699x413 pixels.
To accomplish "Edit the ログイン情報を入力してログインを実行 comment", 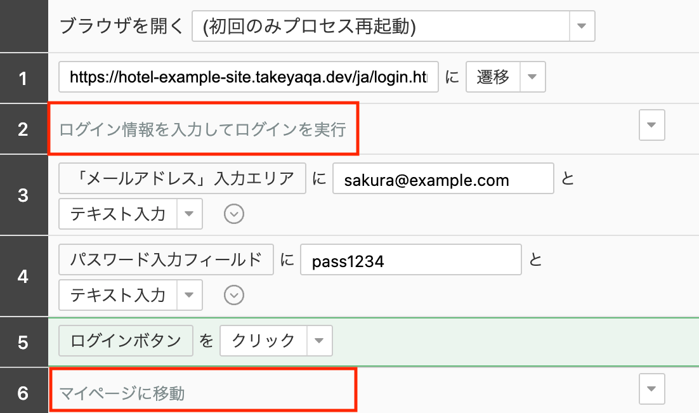I will tap(203, 129).
